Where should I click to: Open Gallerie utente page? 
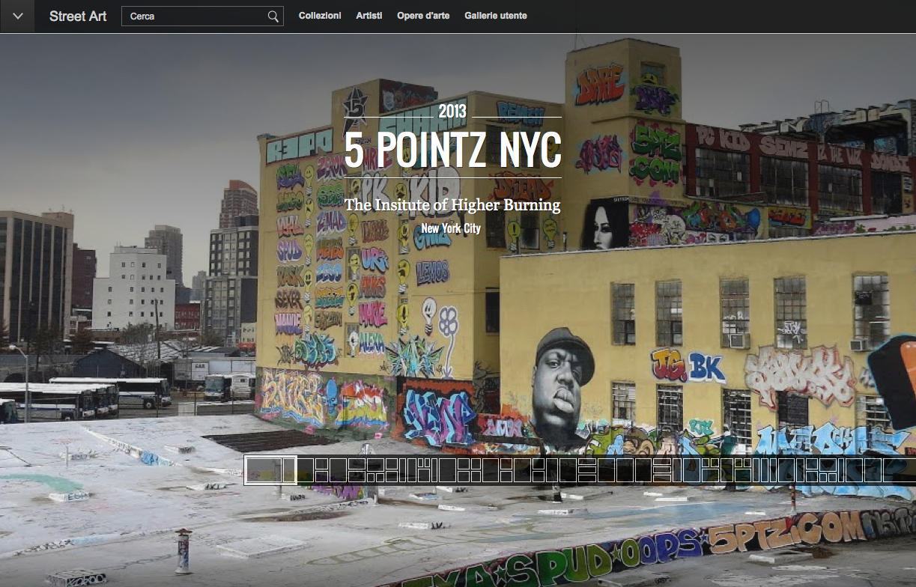click(x=495, y=16)
